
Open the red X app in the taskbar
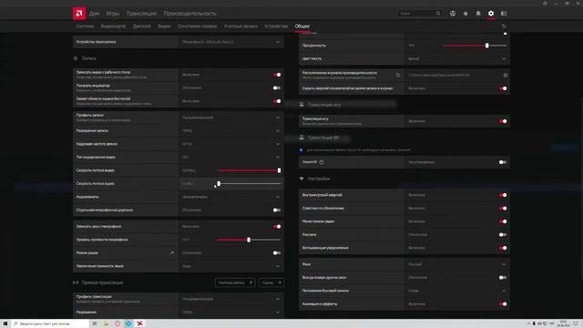click(x=139, y=323)
